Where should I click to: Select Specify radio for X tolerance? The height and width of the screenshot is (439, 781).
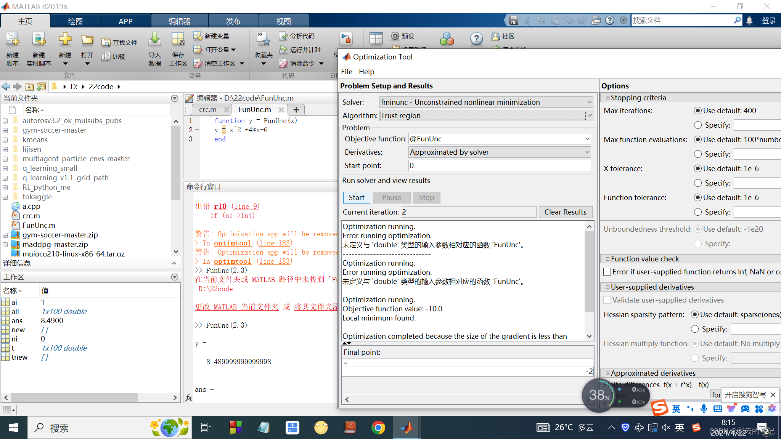click(x=698, y=183)
